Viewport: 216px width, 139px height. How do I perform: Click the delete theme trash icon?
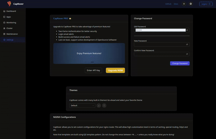click(104, 106)
